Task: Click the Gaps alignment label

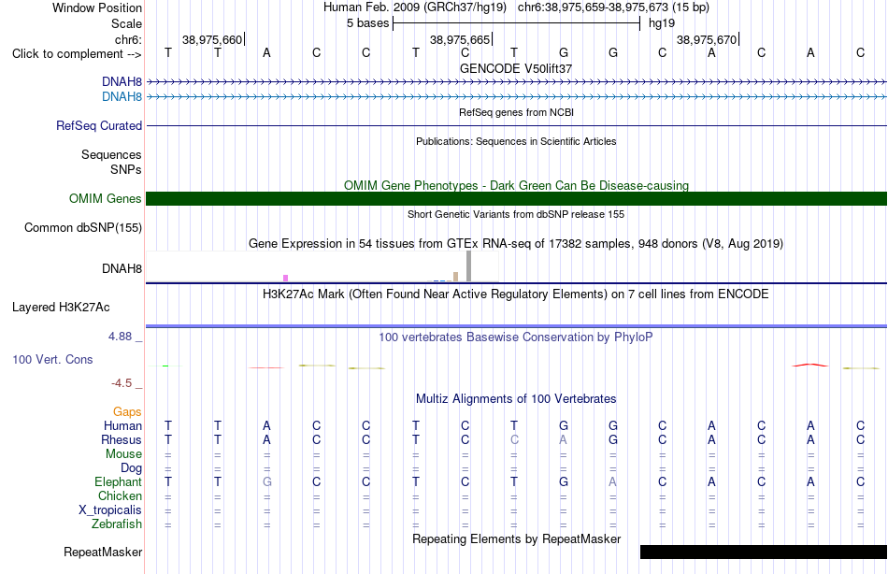Action: click(127, 412)
